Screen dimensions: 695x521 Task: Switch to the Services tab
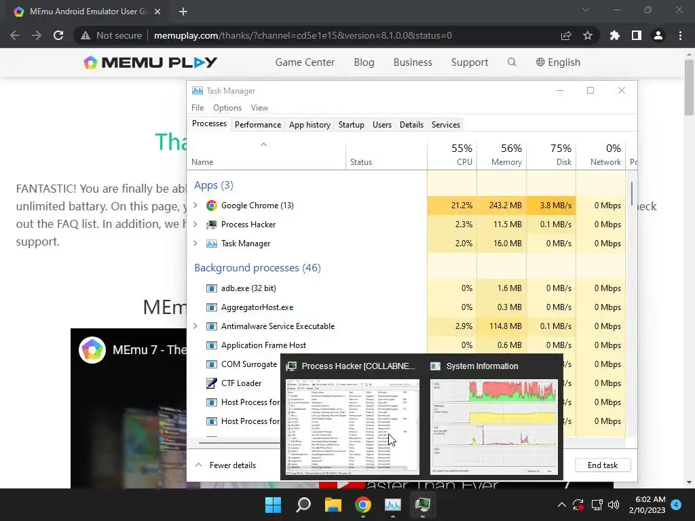click(446, 125)
